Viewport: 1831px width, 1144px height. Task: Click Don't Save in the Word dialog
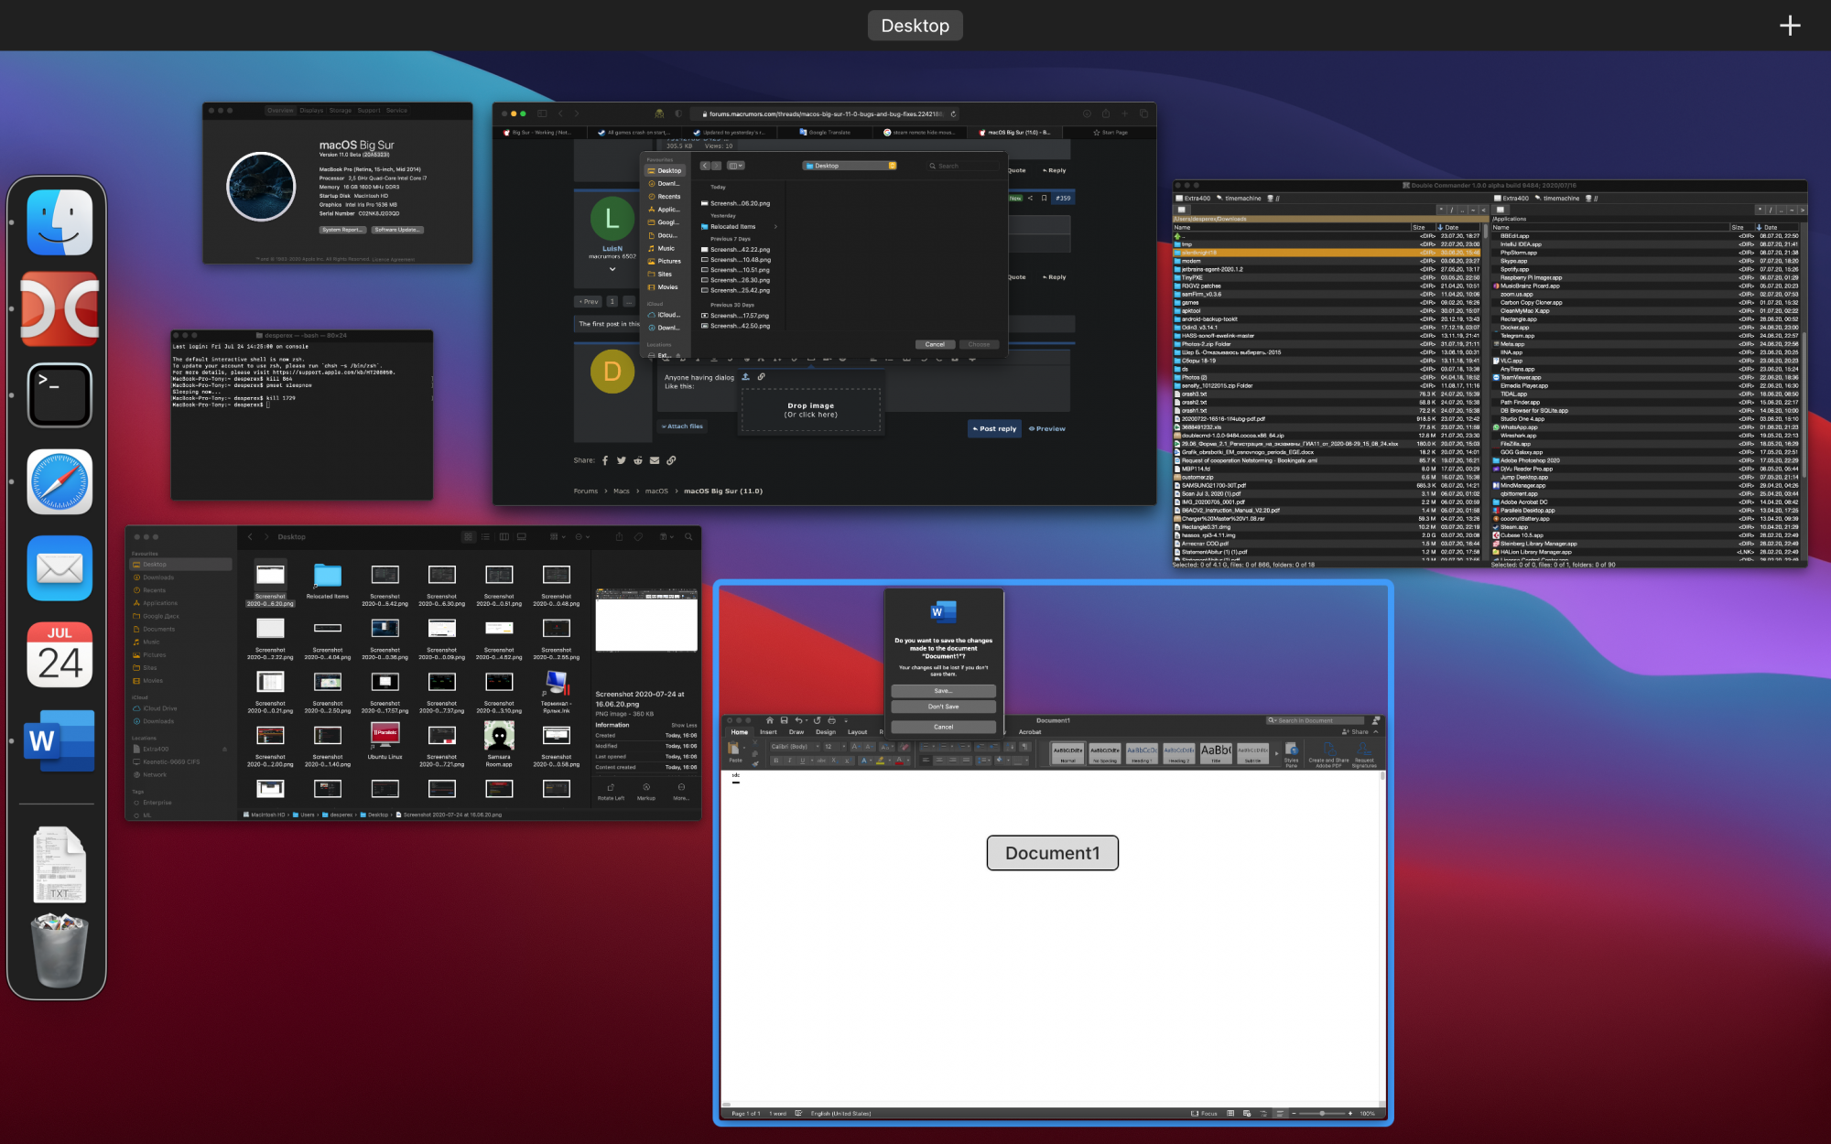(x=943, y=707)
